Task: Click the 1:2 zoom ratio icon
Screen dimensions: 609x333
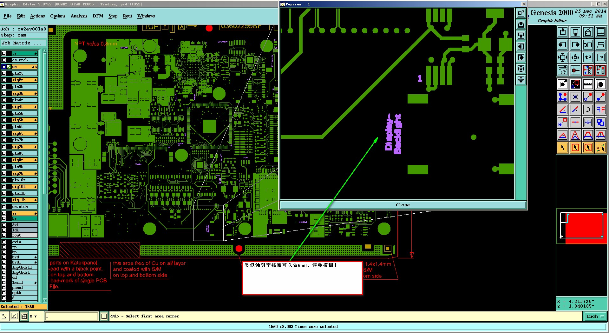Action: pyautogui.click(x=588, y=57)
